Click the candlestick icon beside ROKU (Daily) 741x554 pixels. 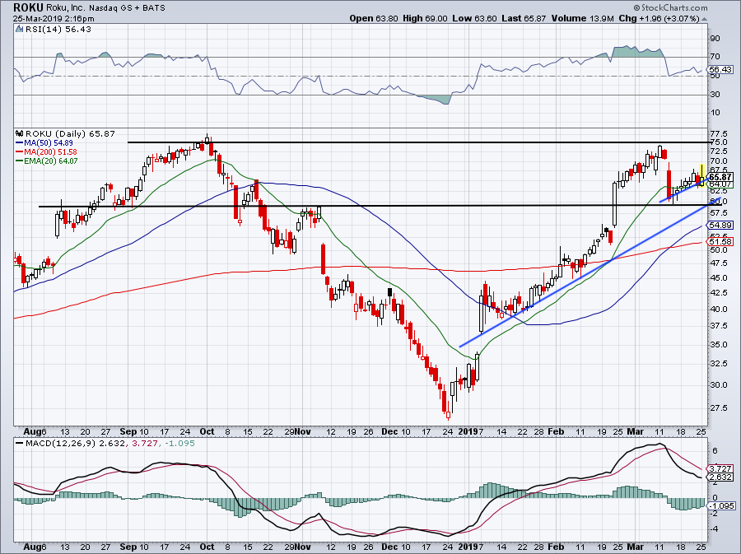tap(20, 133)
